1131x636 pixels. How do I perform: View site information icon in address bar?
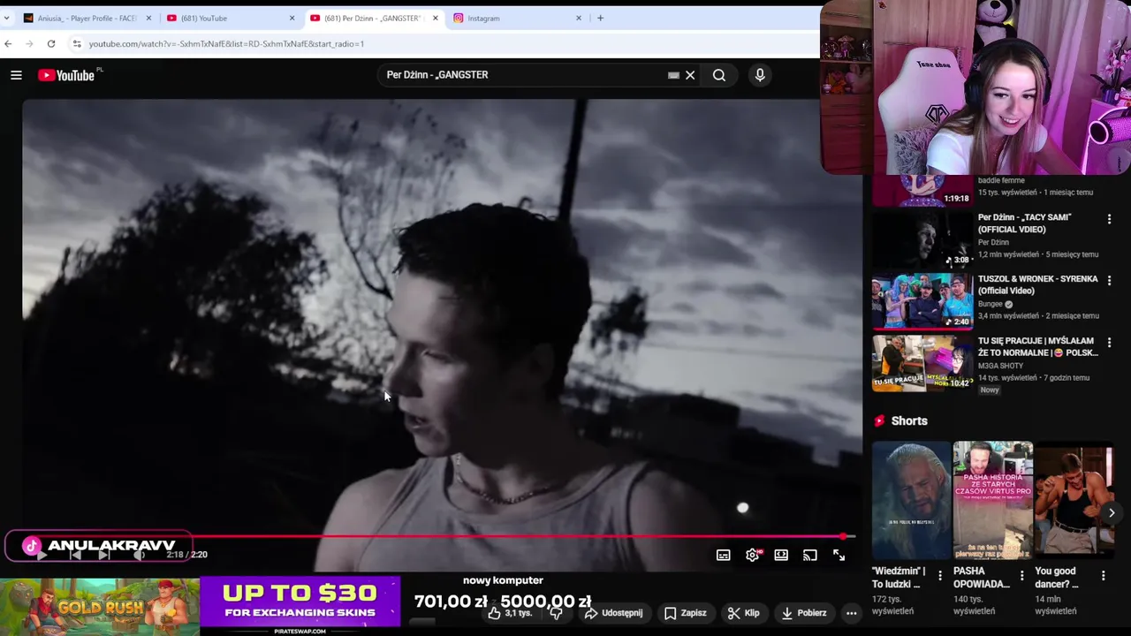(77, 44)
